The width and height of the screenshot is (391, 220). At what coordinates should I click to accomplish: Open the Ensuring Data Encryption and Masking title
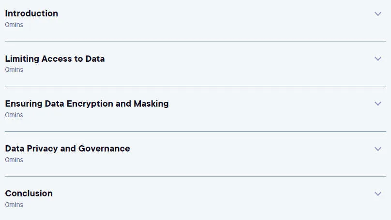click(x=87, y=104)
